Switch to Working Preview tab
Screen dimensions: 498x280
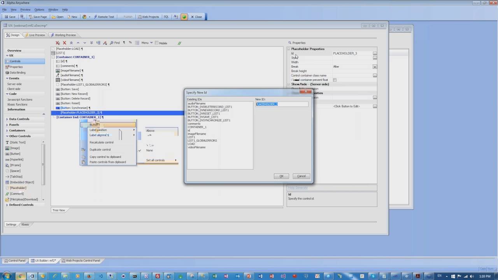point(63,35)
